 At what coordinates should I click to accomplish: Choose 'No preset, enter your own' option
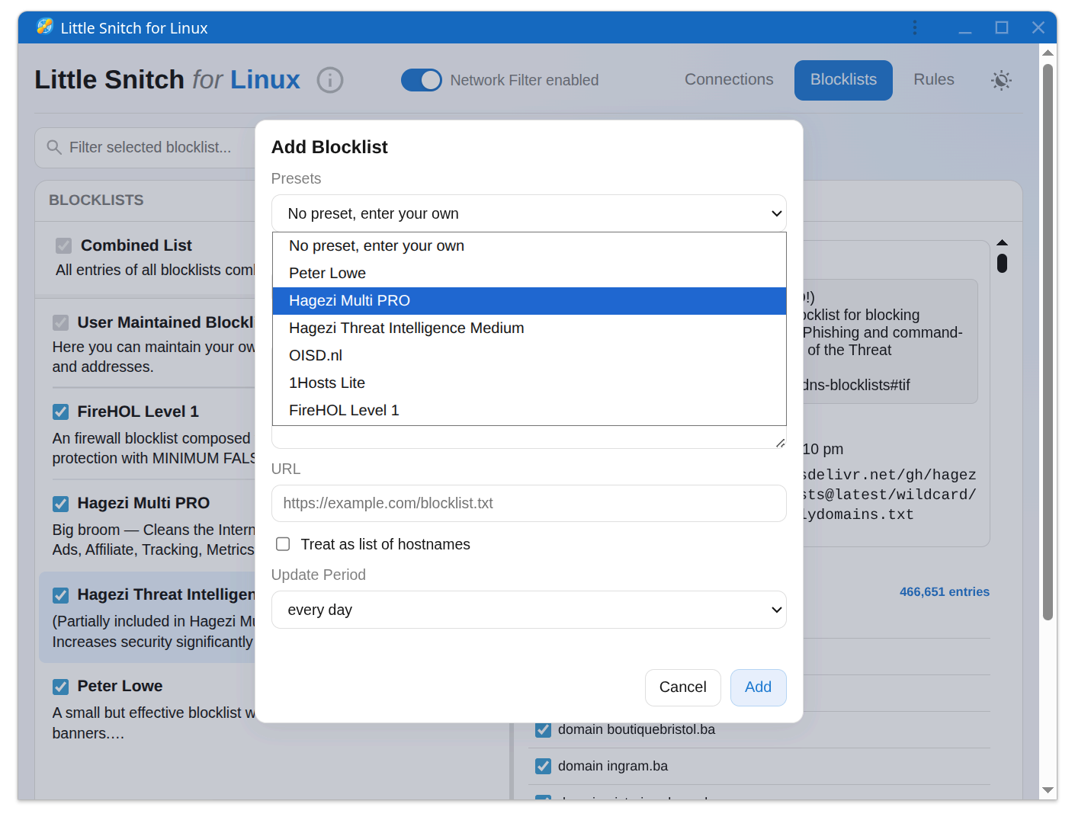529,246
